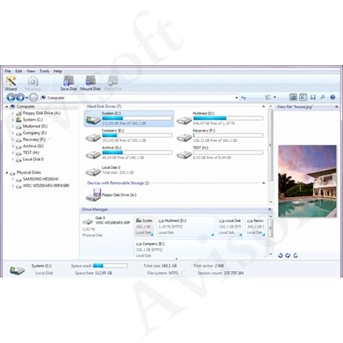Click the blue help question icon
The width and height of the screenshot is (343, 343).
click(x=333, y=97)
